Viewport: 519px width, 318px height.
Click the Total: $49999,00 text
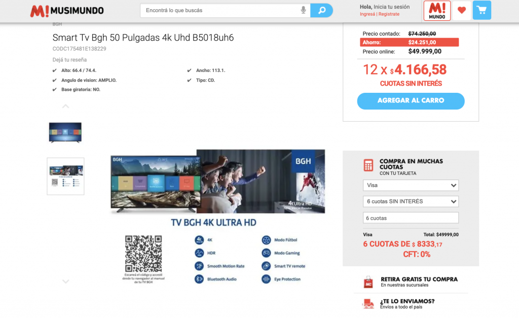(441, 234)
